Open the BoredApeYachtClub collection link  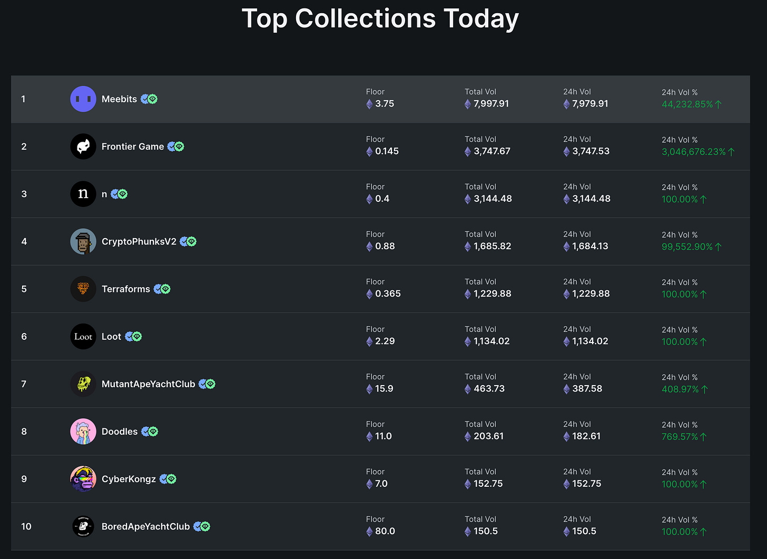(146, 526)
